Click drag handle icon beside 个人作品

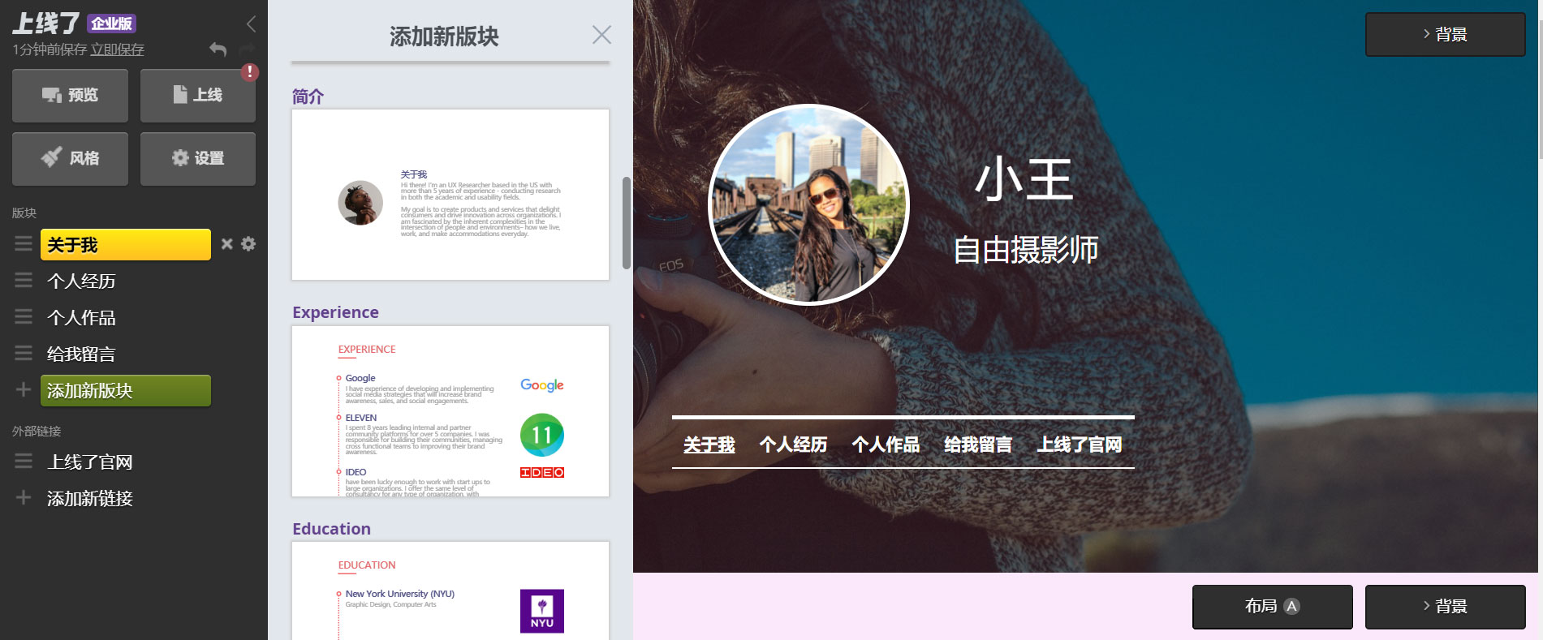point(24,317)
